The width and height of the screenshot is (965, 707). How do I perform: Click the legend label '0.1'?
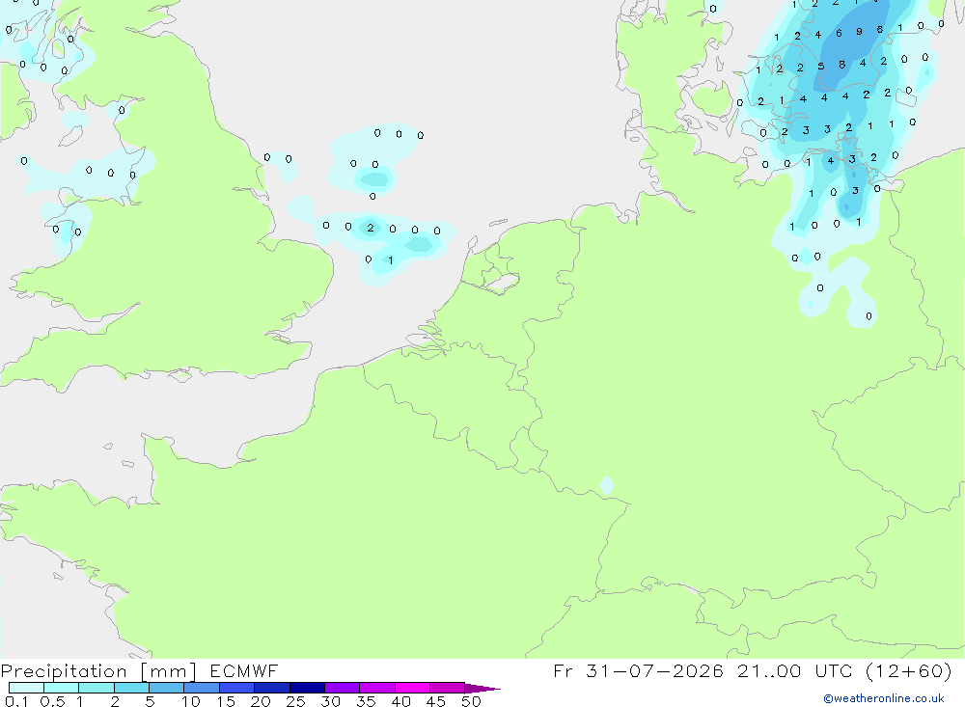pyautogui.click(x=16, y=701)
